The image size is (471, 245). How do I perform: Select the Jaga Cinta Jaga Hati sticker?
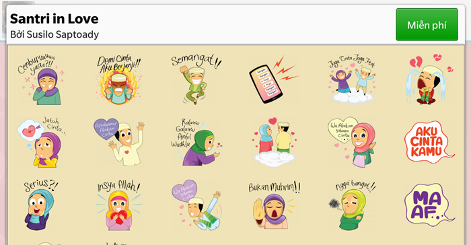pyautogui.click(x=351, y=79)
